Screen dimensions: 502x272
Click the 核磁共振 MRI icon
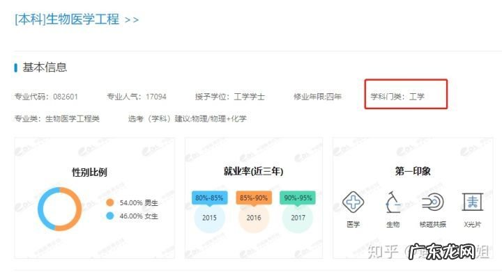[x=432, y=202]
